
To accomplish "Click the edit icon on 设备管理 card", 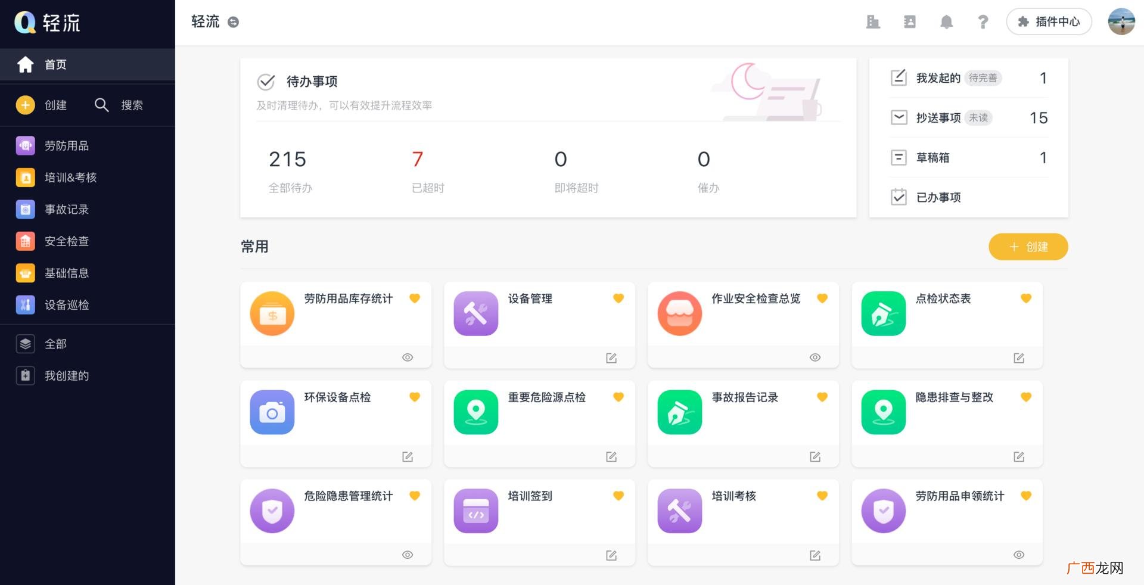I will [x=611, y=358].
